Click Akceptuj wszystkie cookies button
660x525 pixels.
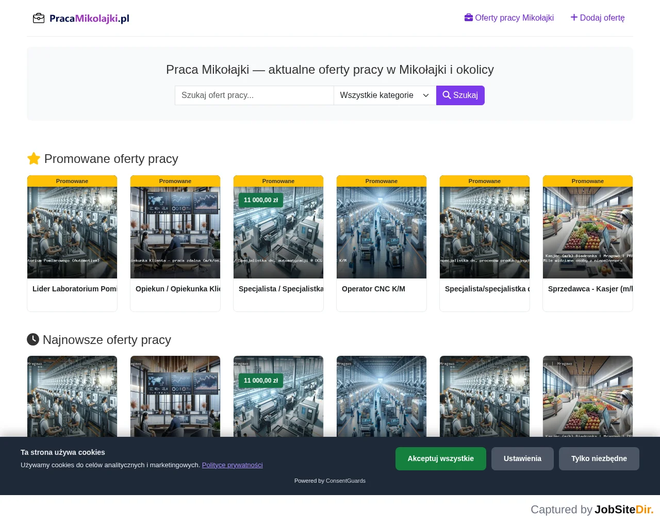[x=441, y=458]
